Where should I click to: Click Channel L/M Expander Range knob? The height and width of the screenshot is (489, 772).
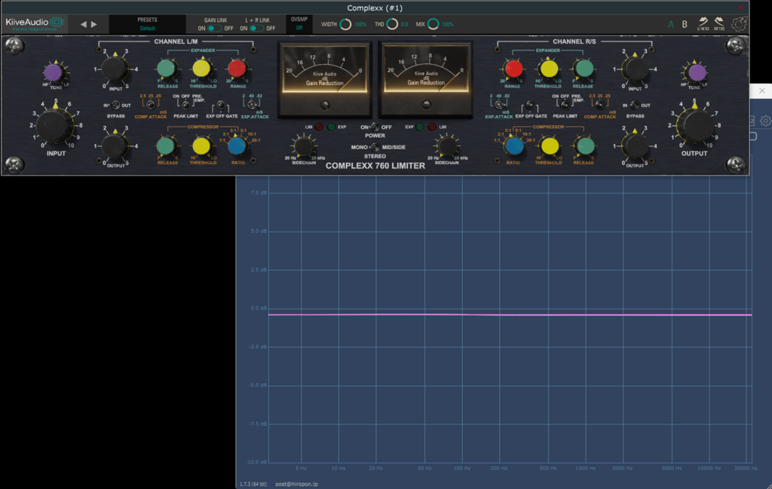coord(237,69)
